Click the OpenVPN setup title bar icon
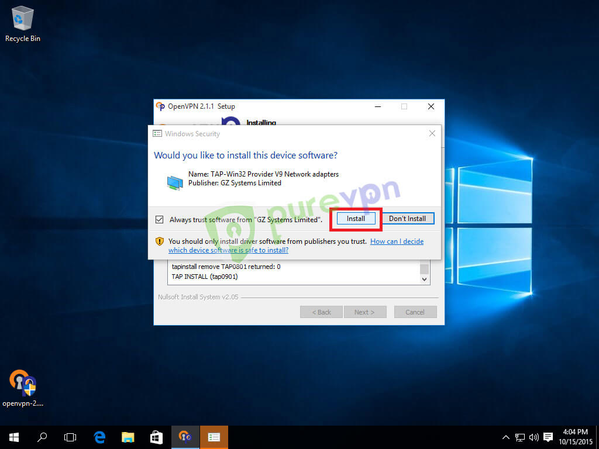The image size is (599, 449). tap(160, 106)
